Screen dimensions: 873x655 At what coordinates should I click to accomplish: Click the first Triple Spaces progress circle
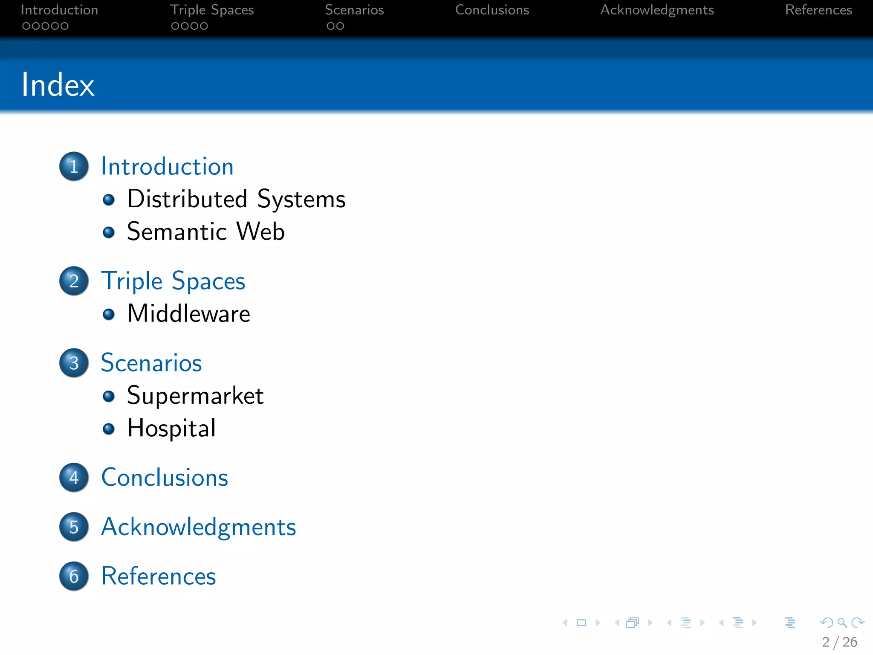point(175,26)
